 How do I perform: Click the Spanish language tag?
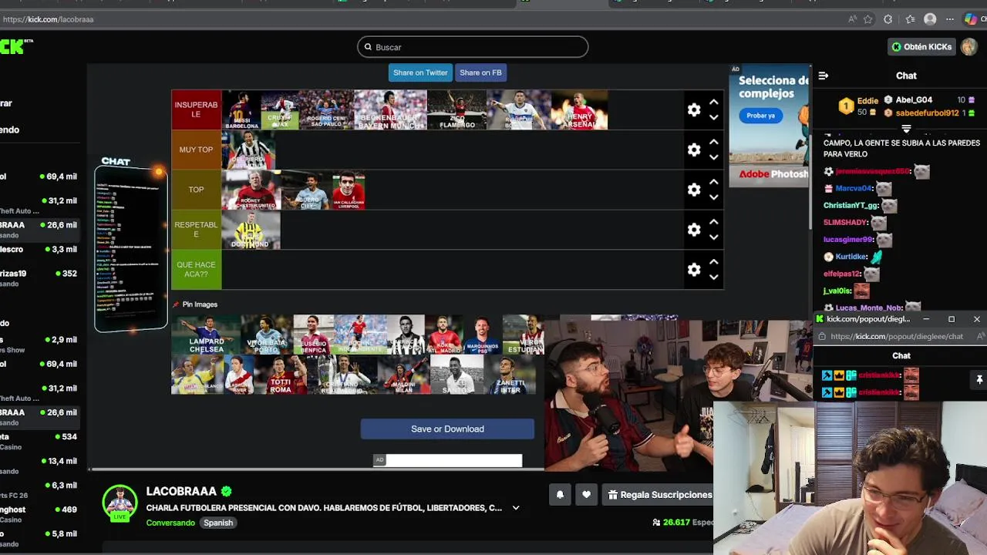(218, 523)
